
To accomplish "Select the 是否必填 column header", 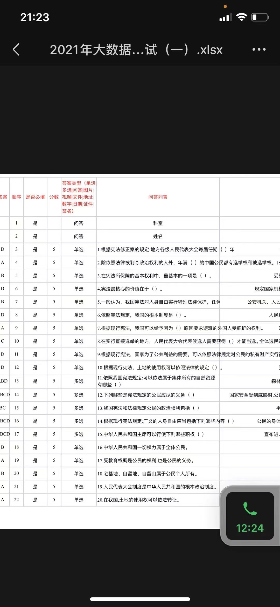I will coord(35,197).
